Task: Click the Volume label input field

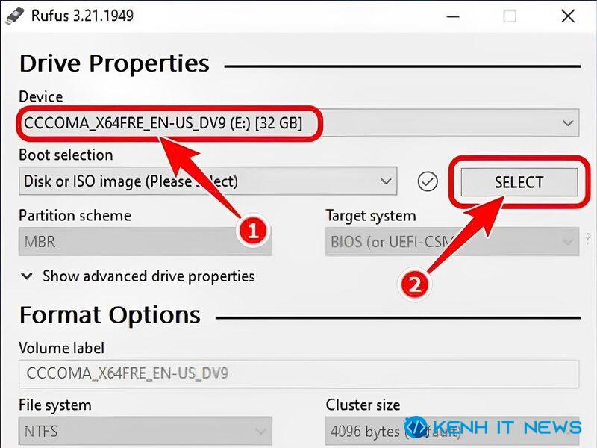Action: (x=299, y=373)
